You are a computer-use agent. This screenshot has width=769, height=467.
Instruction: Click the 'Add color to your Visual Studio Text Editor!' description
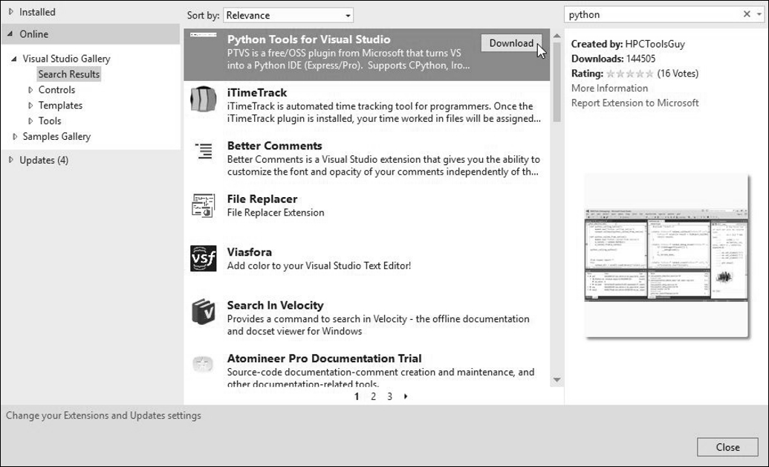tap(319, 265)
